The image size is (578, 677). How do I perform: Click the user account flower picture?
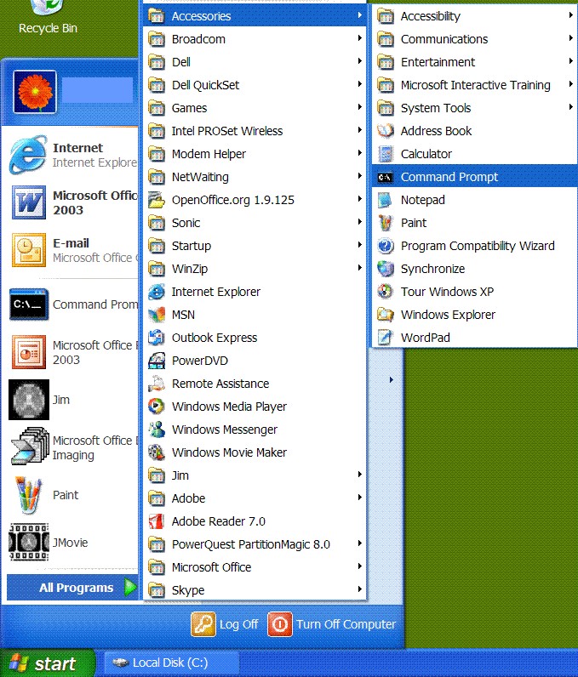click(x=35, y=92)
